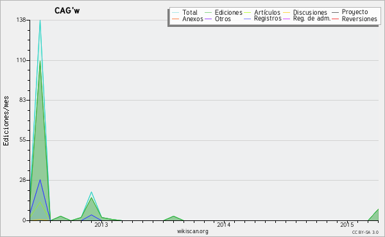385x237 pixels.
Task: Click the blue Registros peak near 28
Action: (40, 180)
